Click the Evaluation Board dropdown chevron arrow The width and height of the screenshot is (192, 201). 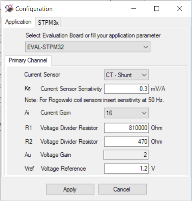[146, 47]
